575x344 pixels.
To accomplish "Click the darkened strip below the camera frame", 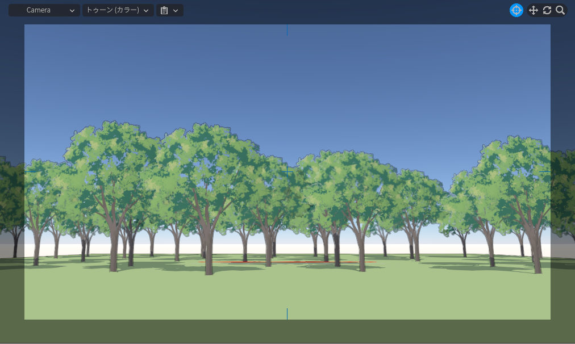I will [284, 330].
